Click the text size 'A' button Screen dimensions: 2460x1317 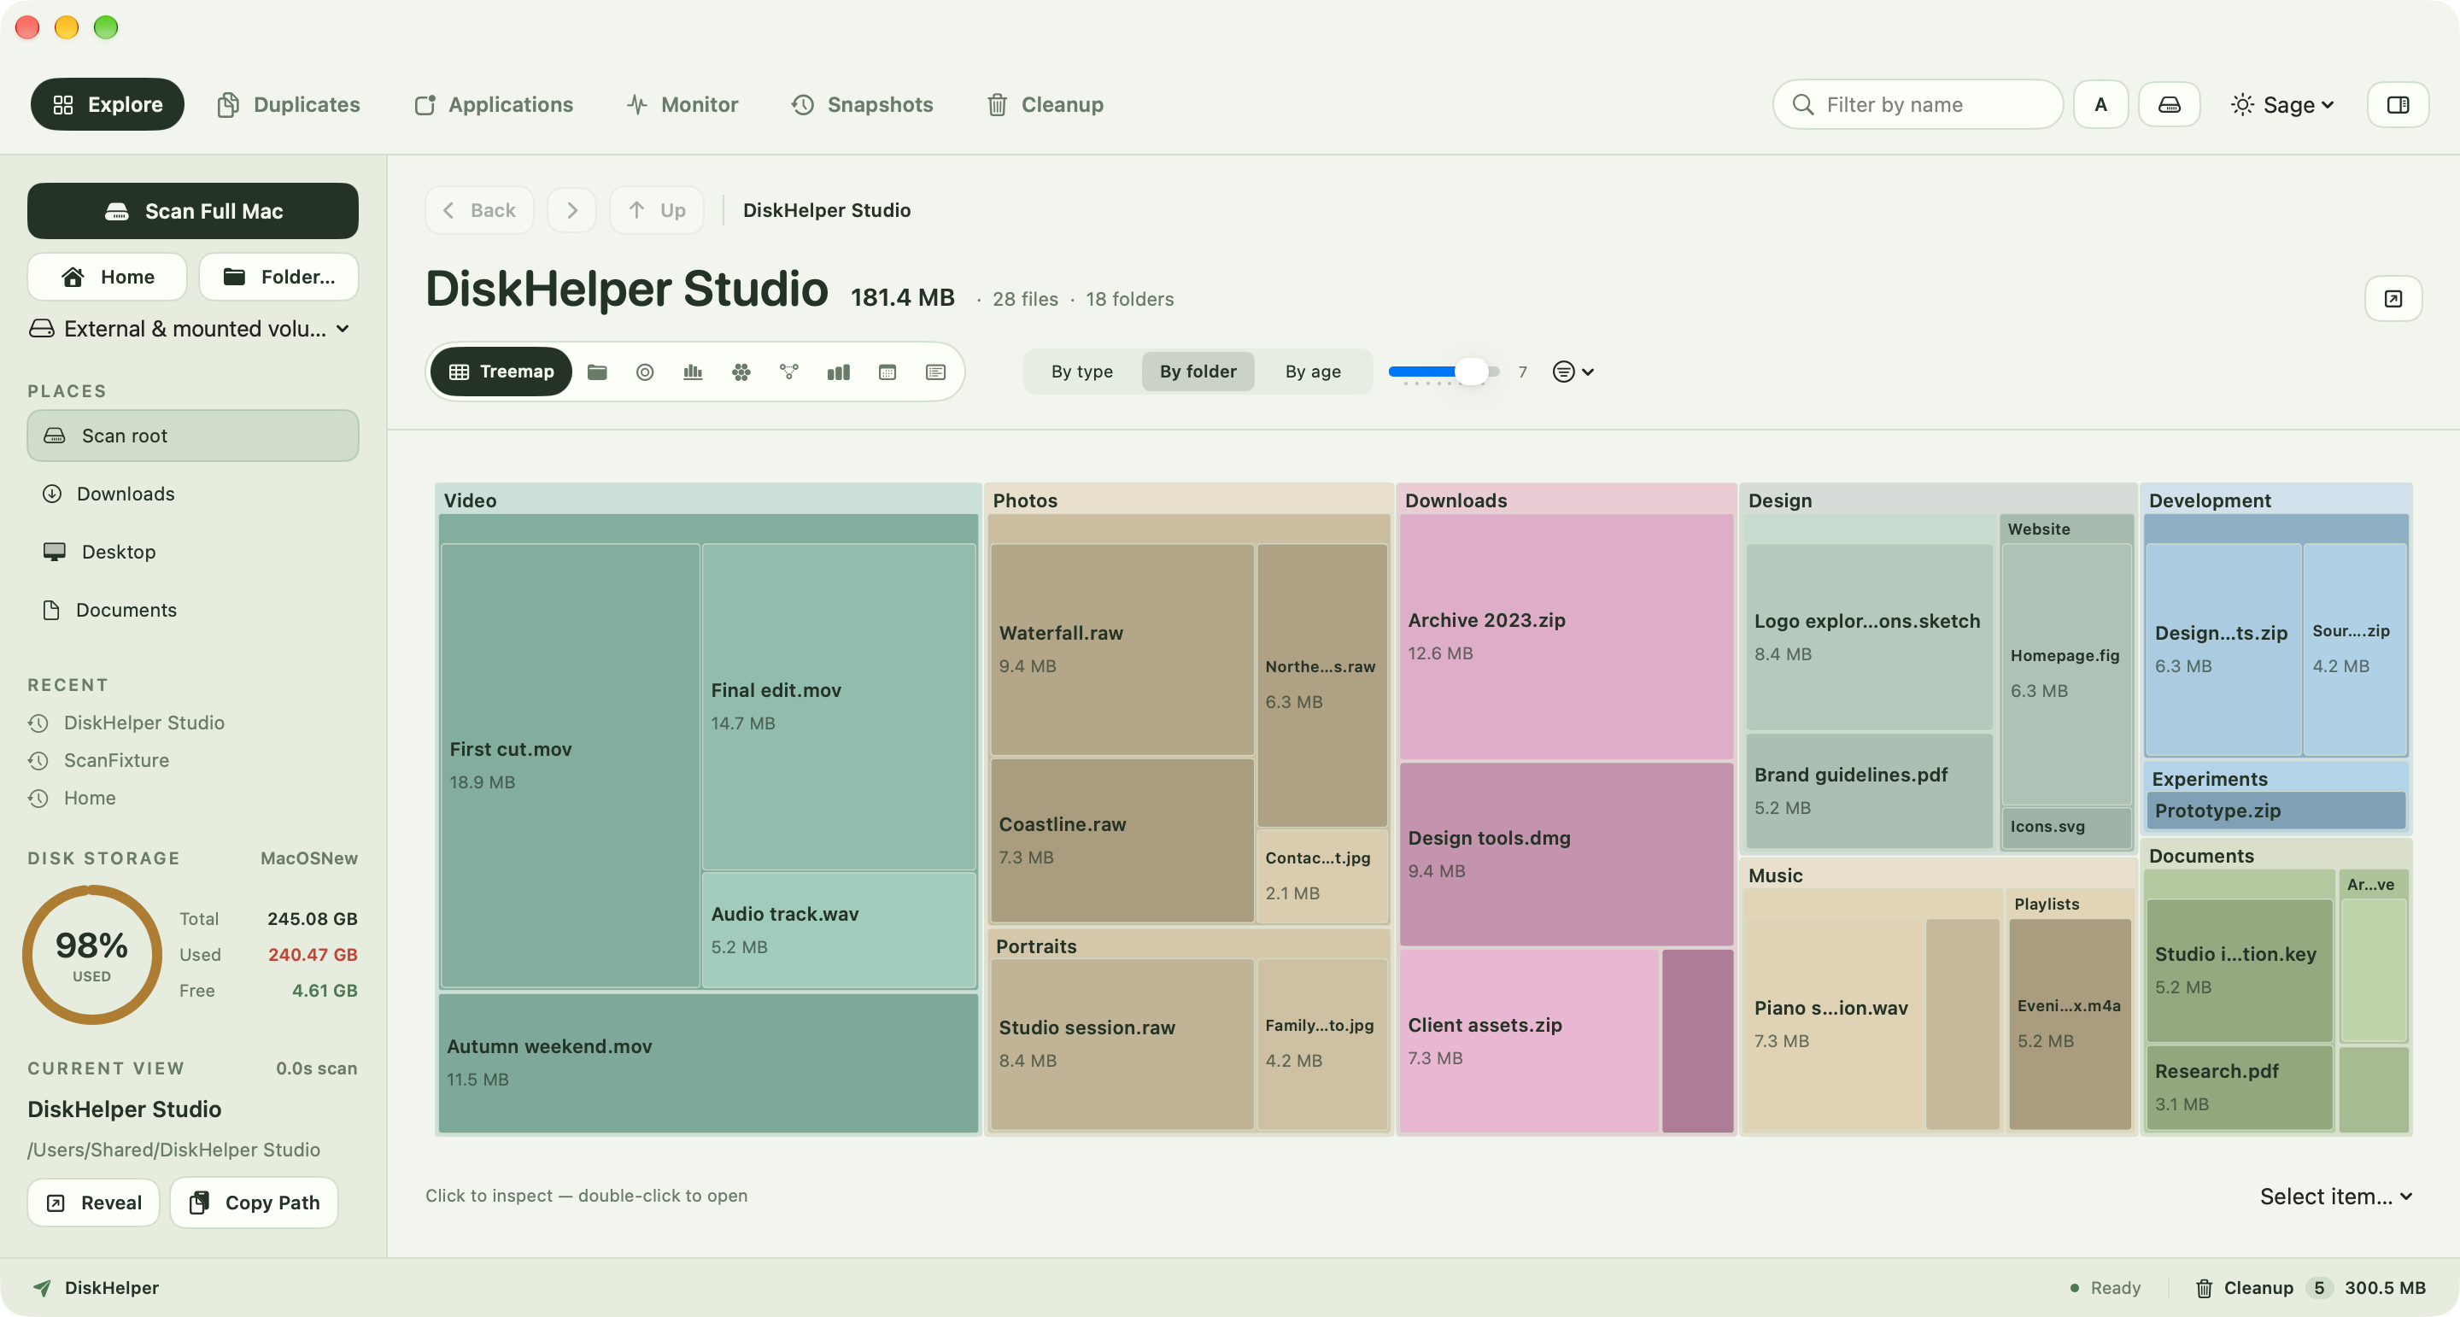(2101, 104)
